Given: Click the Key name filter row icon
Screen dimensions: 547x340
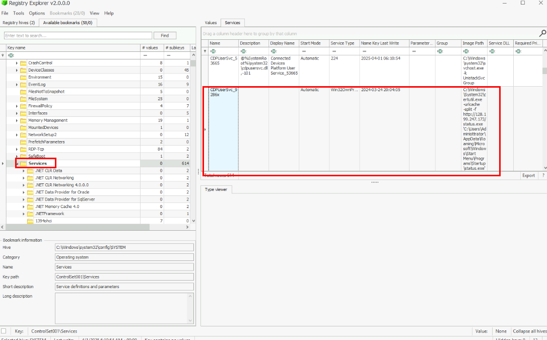Looking at the screenshot, I should [x=10, y=55].
